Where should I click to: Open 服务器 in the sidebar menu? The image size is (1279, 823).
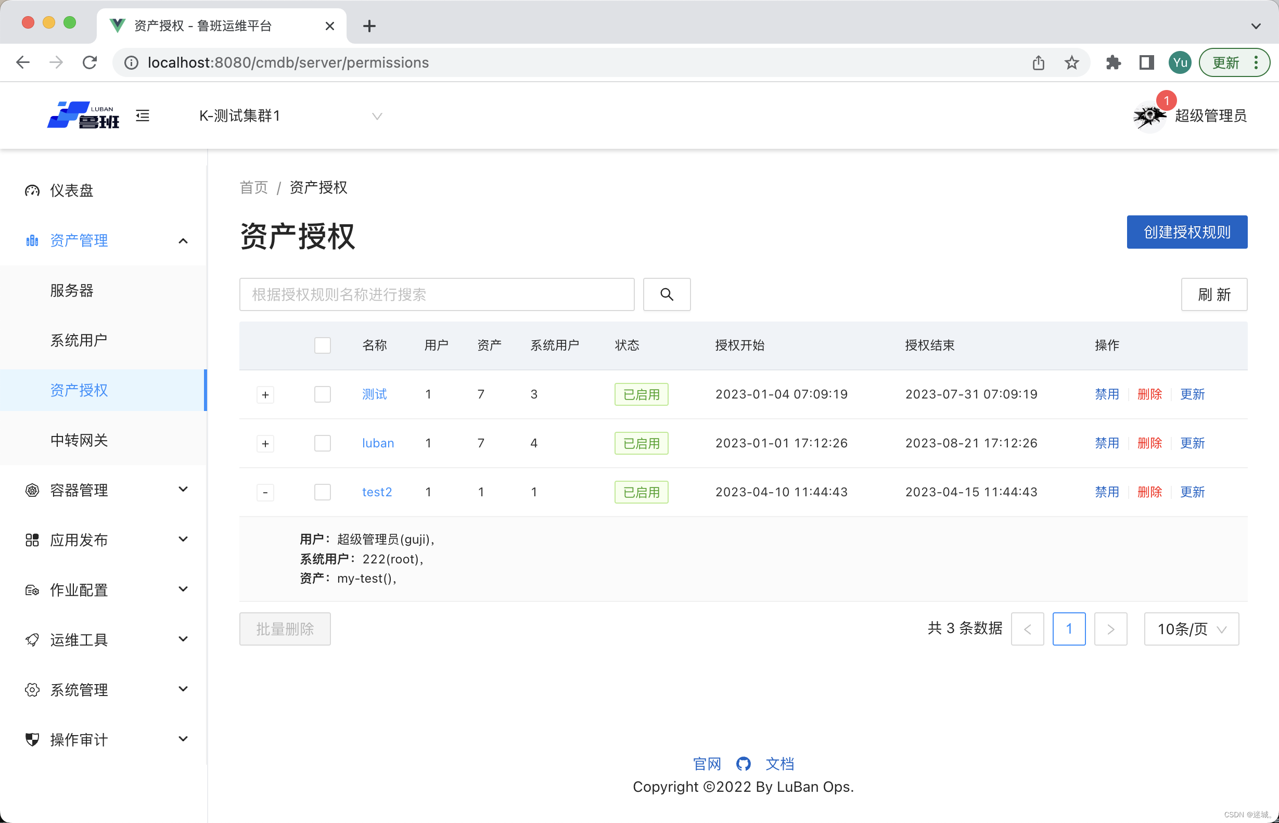(x=72, y=290)
